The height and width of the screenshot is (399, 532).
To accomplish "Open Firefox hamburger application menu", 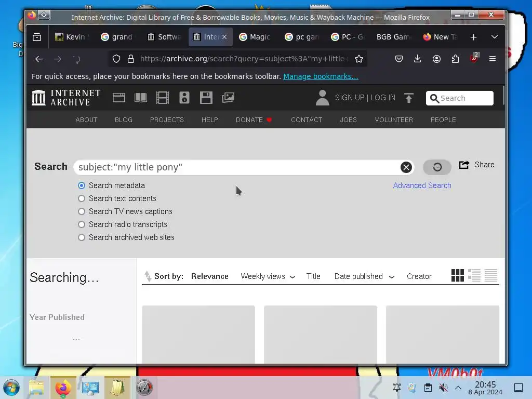I will pyautogui.click(x=493, y=59).
